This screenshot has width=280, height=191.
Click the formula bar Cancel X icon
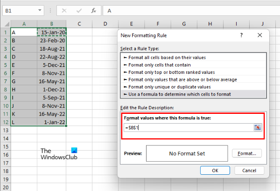point(65,10)
